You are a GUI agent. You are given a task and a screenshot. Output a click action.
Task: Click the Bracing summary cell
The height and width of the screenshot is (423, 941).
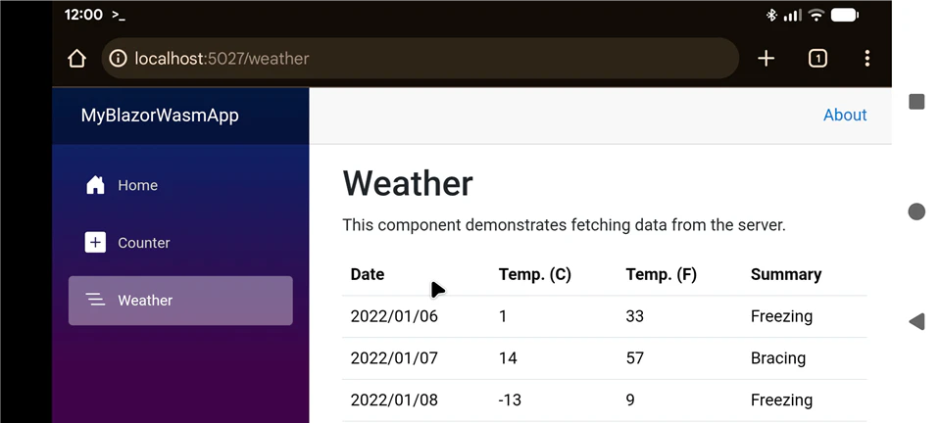pos(778,358)
